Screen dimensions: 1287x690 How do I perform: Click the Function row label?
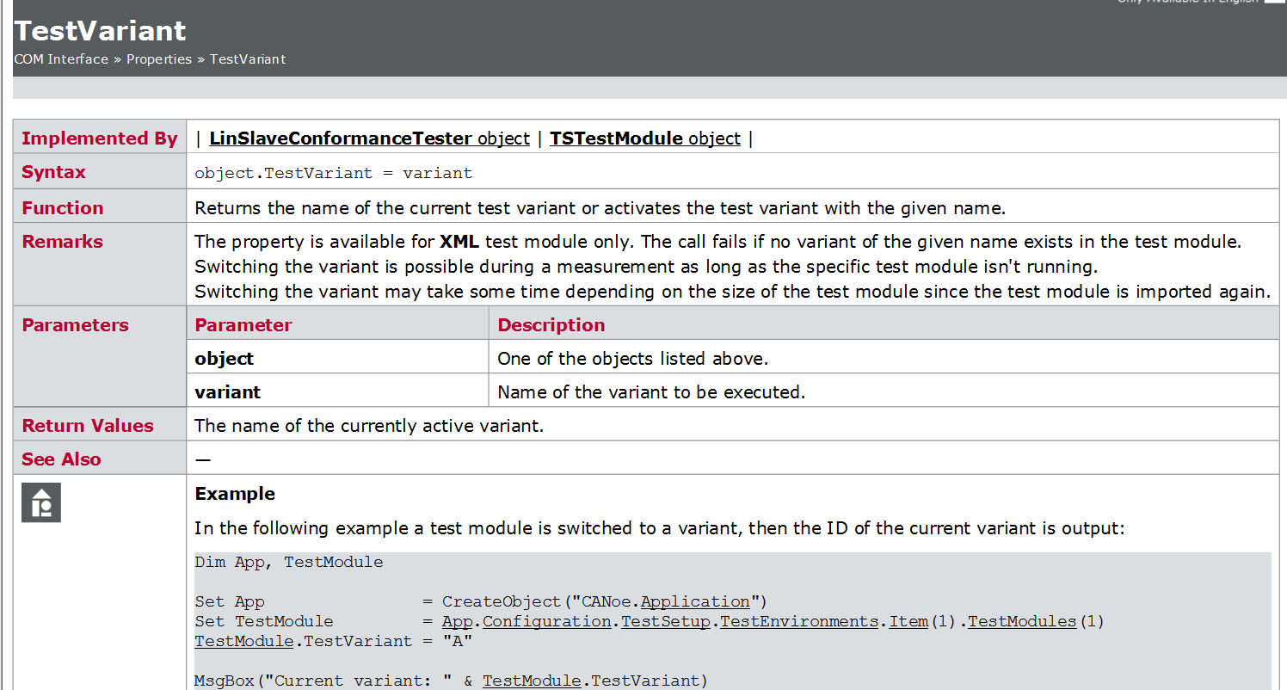(62, 207)
